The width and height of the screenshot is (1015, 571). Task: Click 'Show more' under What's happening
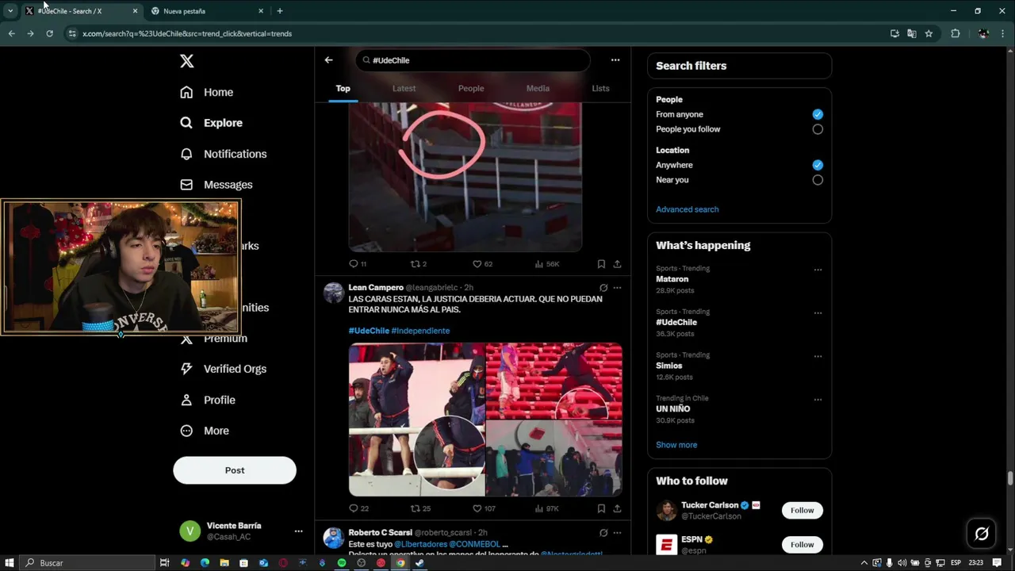point(676,445)
